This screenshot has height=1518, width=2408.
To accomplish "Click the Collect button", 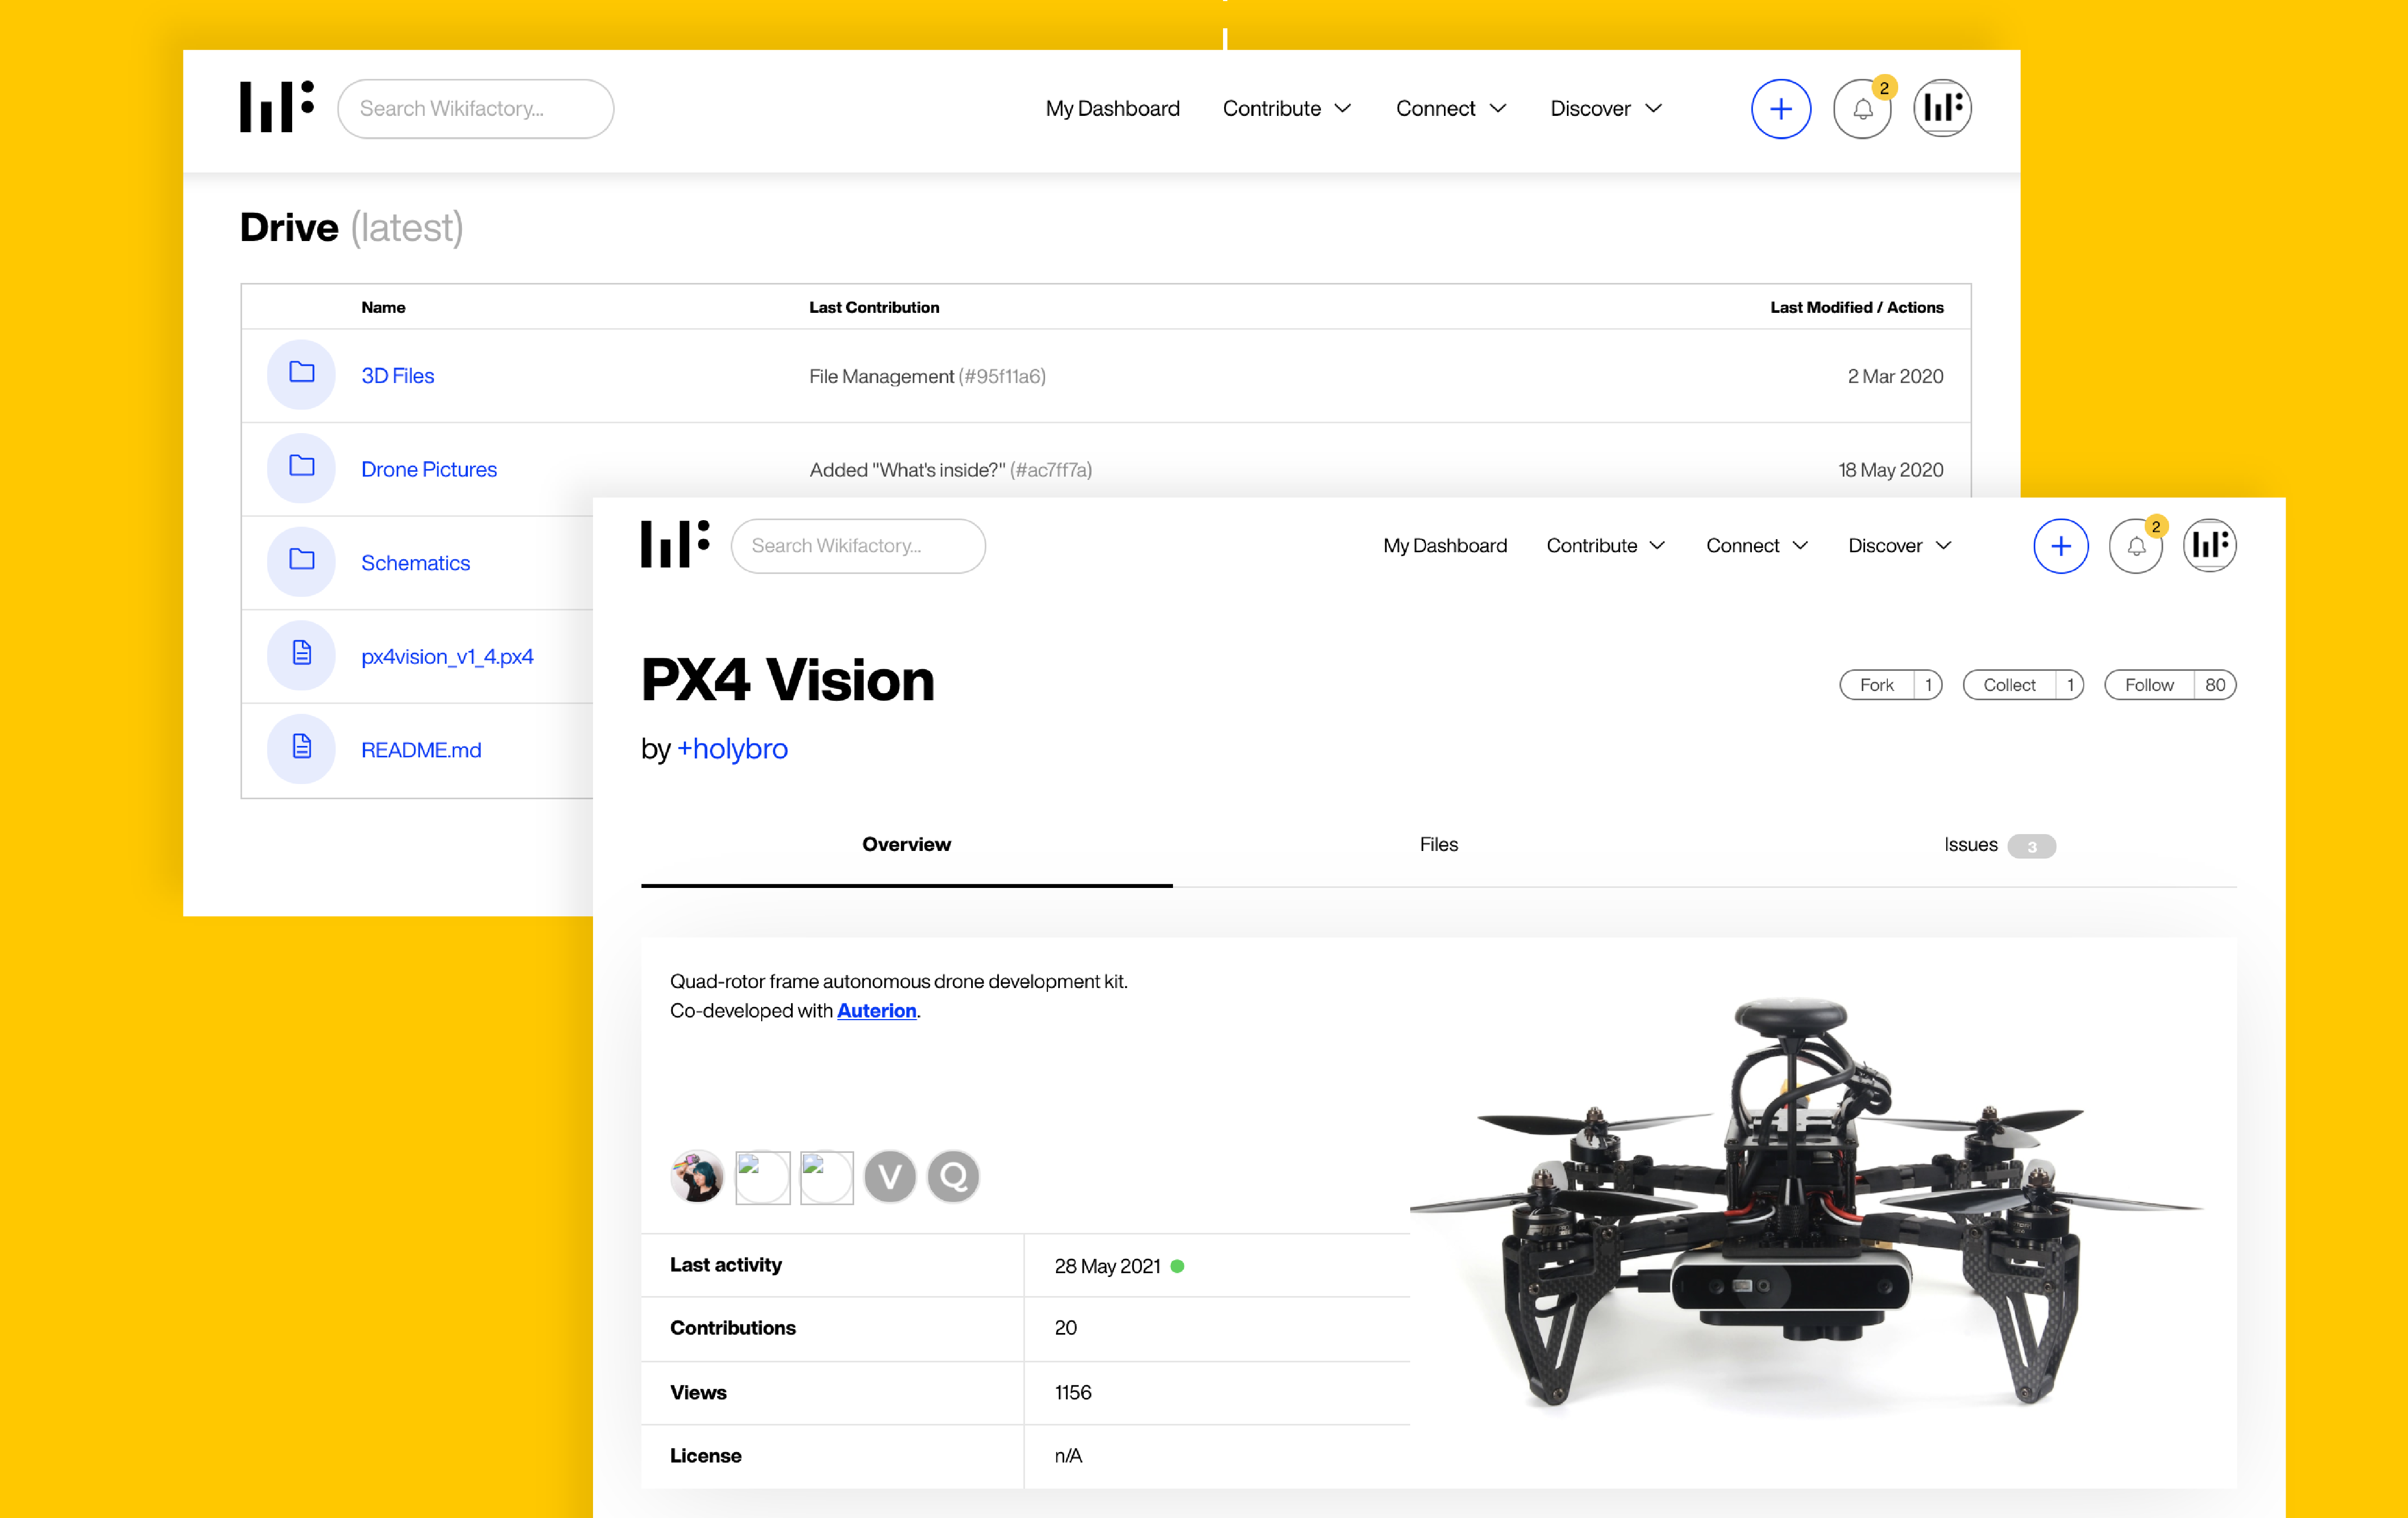I will coord(2009,684).
